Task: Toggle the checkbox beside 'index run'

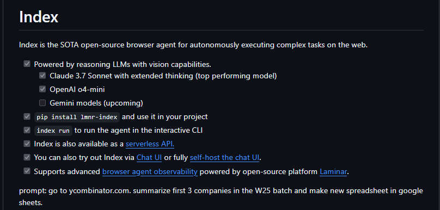Action: pos(27,131)
